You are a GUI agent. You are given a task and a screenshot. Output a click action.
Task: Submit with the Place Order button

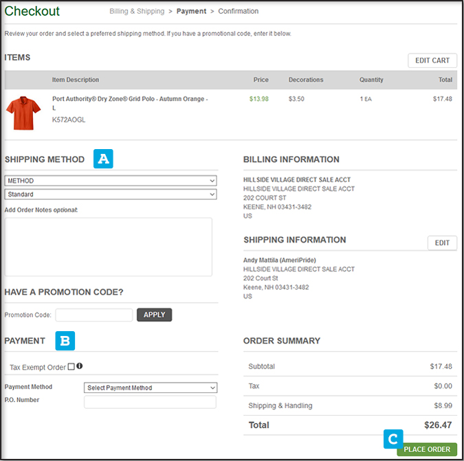[426, 449]
